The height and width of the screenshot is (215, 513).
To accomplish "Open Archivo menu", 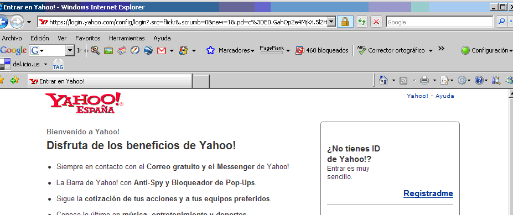I will click(x=12, y=38).
